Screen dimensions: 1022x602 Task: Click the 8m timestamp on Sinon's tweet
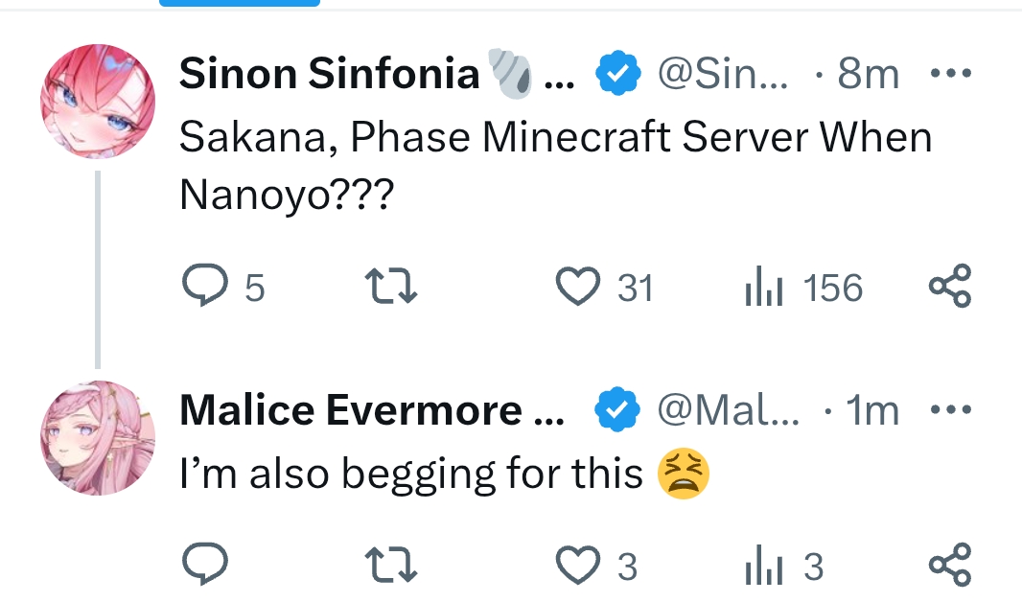(x=868, y=74)
